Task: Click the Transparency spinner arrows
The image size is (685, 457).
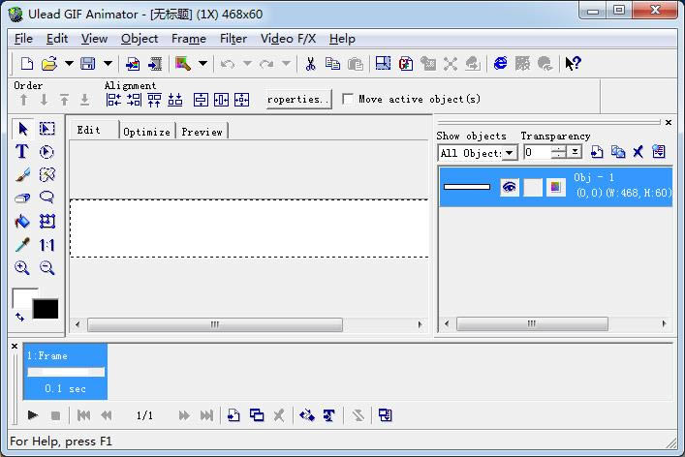Action: (x=559, y=152)
